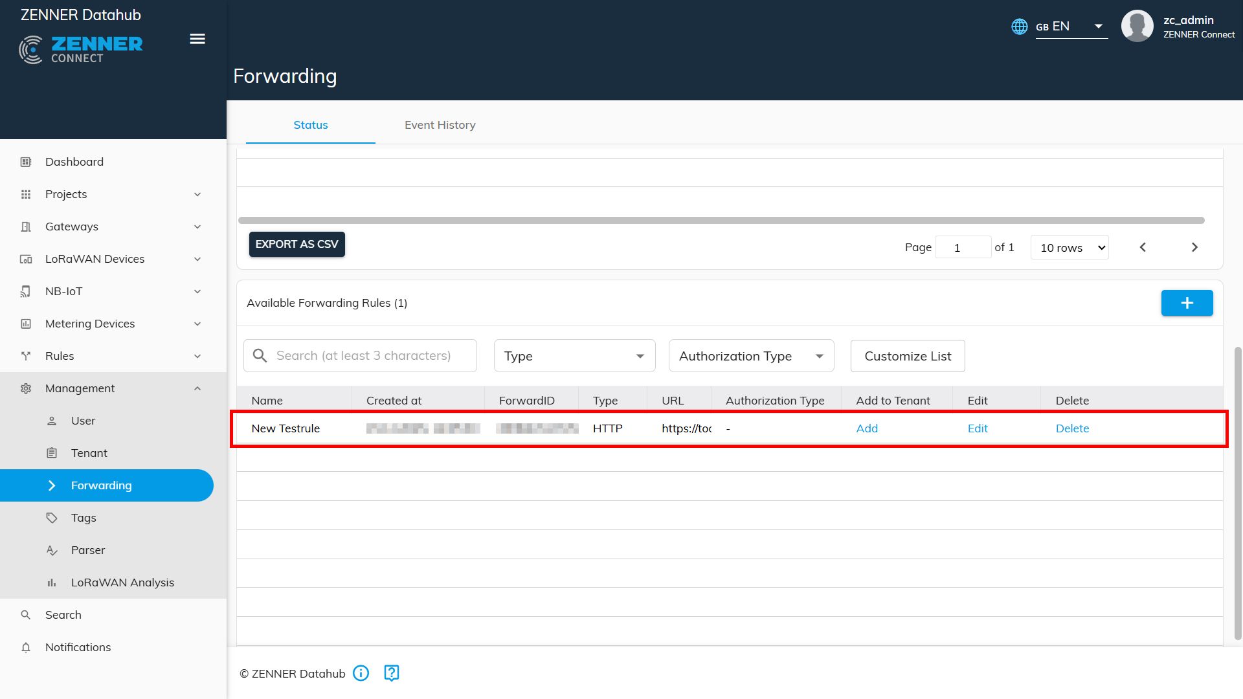Click the user avatar icon
The width and height of the screenshot is (1243, 699).
click(1137, 27)
